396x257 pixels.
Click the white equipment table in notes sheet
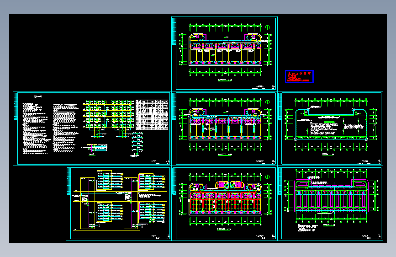tap(152, 115)
